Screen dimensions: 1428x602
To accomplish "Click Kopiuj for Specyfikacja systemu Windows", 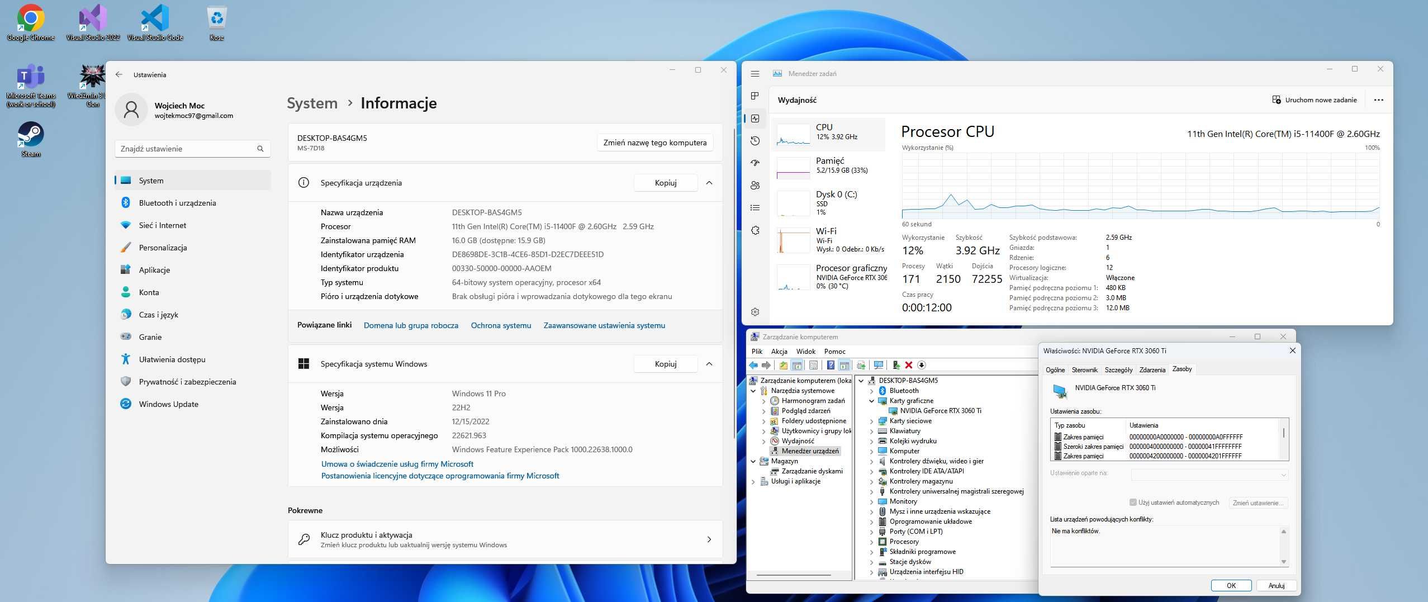I will (665, 364).
